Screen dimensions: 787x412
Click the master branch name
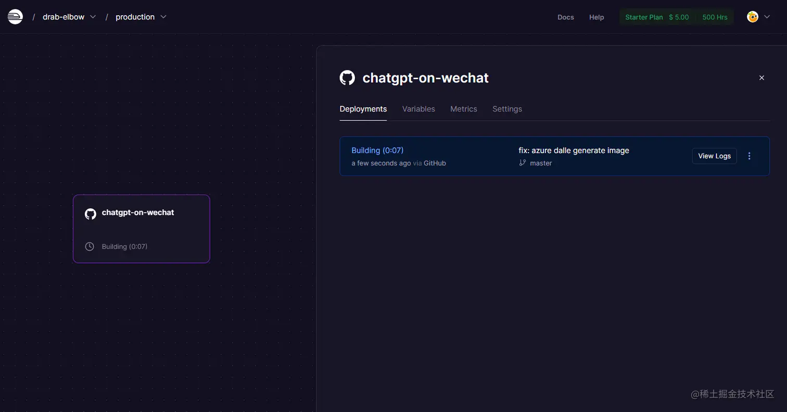(541, 163)
